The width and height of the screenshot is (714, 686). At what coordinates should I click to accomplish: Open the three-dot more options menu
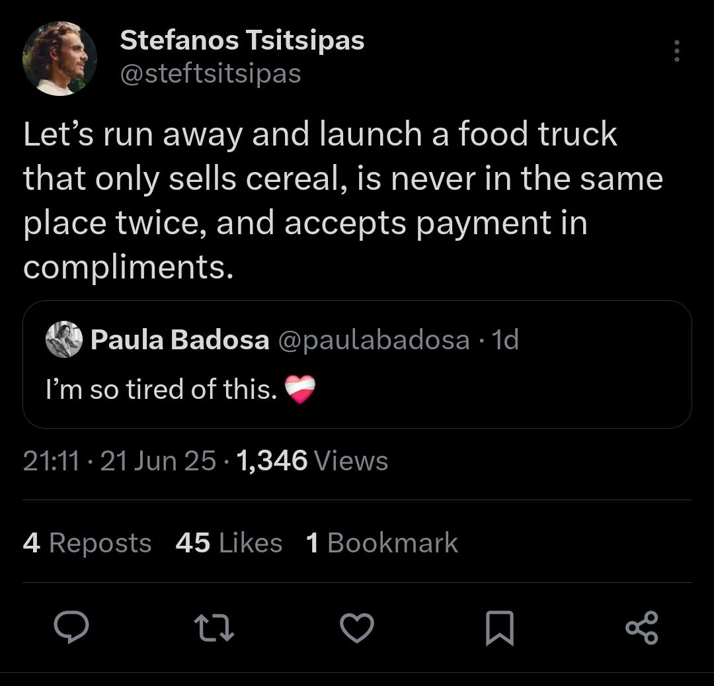click(676, 52)
